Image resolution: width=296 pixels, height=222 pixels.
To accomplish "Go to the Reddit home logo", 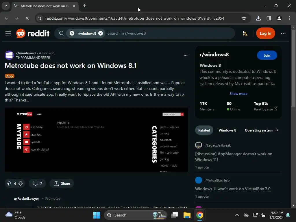I will tap(33, 34).
